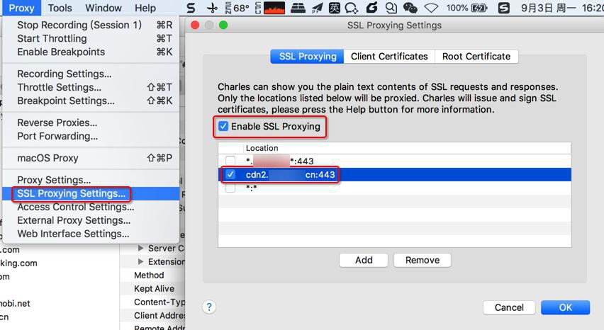The image size is (604, 330).
Task: Enable the first *:443 location checkbox
Action: pyautogui.click(x=230, y=161)
